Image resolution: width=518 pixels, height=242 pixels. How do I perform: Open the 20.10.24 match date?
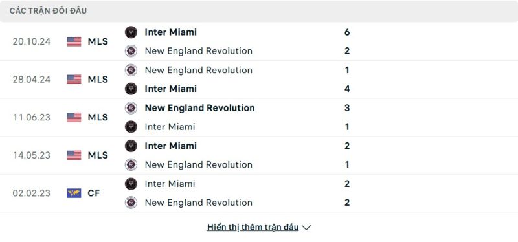32,41
